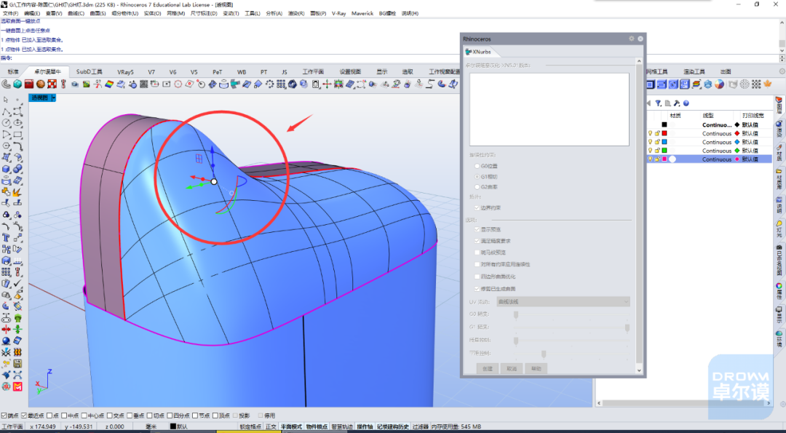
Task: Click the text T tool in left sidebar
Action: coord(6,237)
